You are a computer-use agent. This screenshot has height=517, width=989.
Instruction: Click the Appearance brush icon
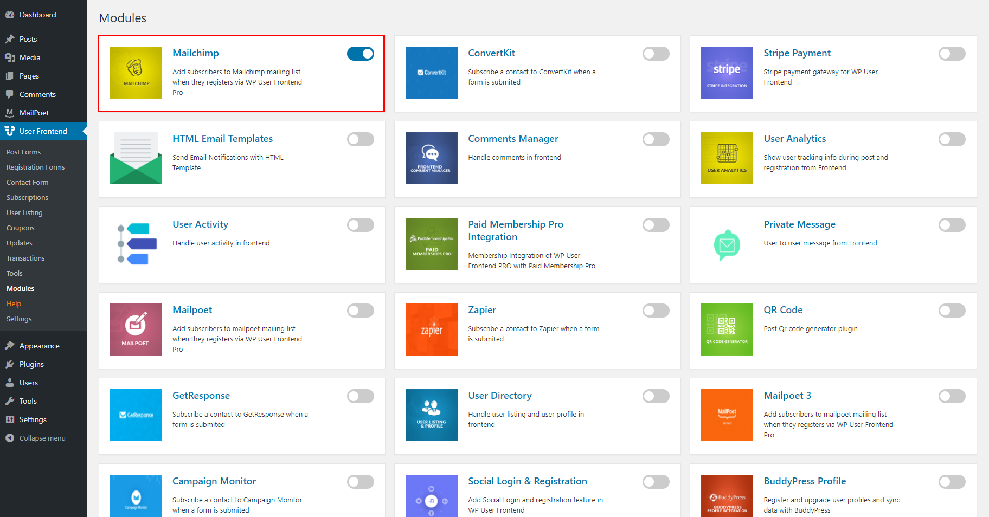point(10,346)
